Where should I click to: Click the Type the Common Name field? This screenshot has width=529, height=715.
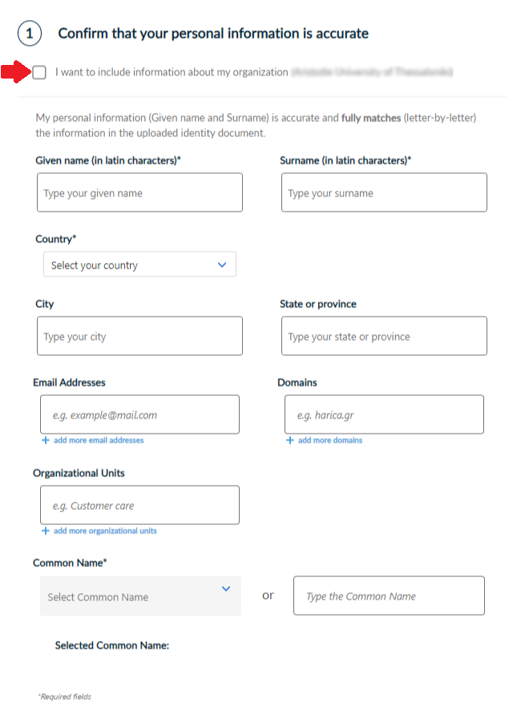(389, 596)
